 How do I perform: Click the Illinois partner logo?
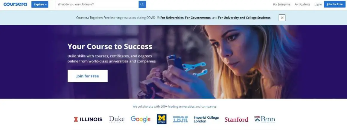[88, 119]
